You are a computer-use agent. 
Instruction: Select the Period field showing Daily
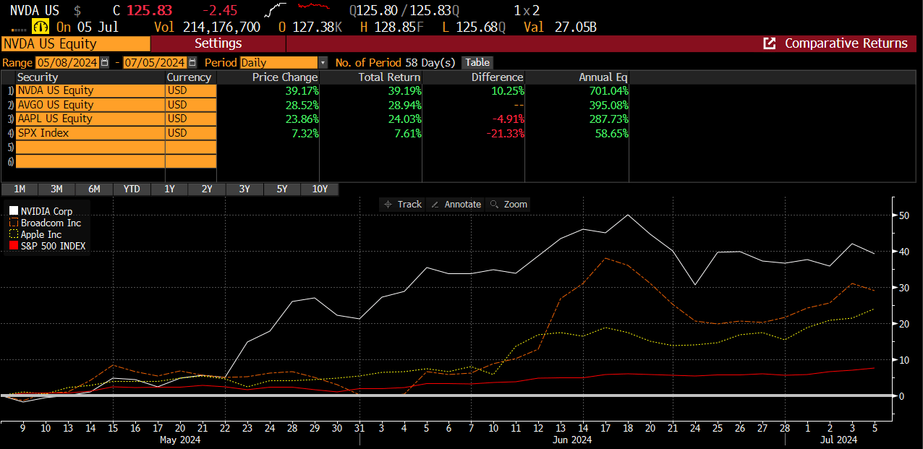(x=278, y=63)
